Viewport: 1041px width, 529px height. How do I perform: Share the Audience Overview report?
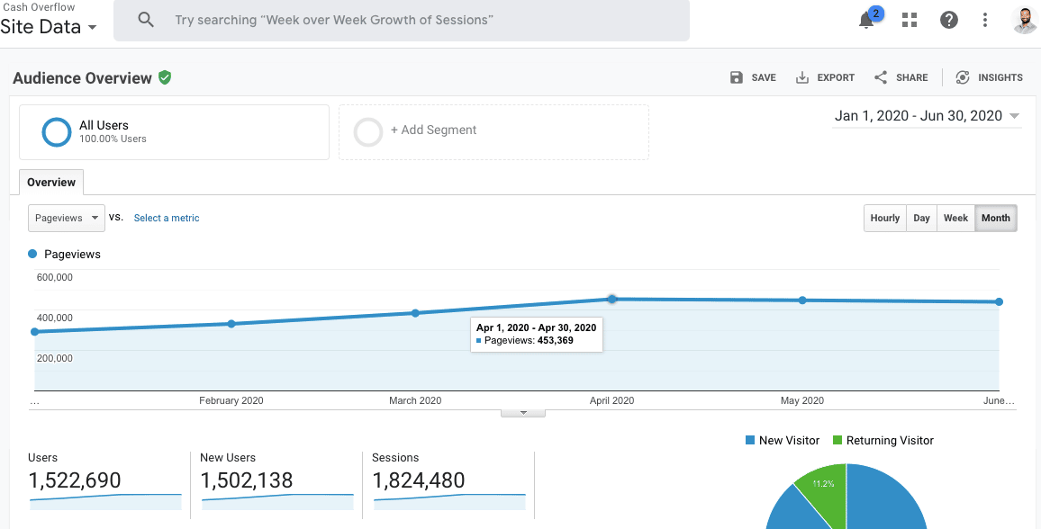901,77
